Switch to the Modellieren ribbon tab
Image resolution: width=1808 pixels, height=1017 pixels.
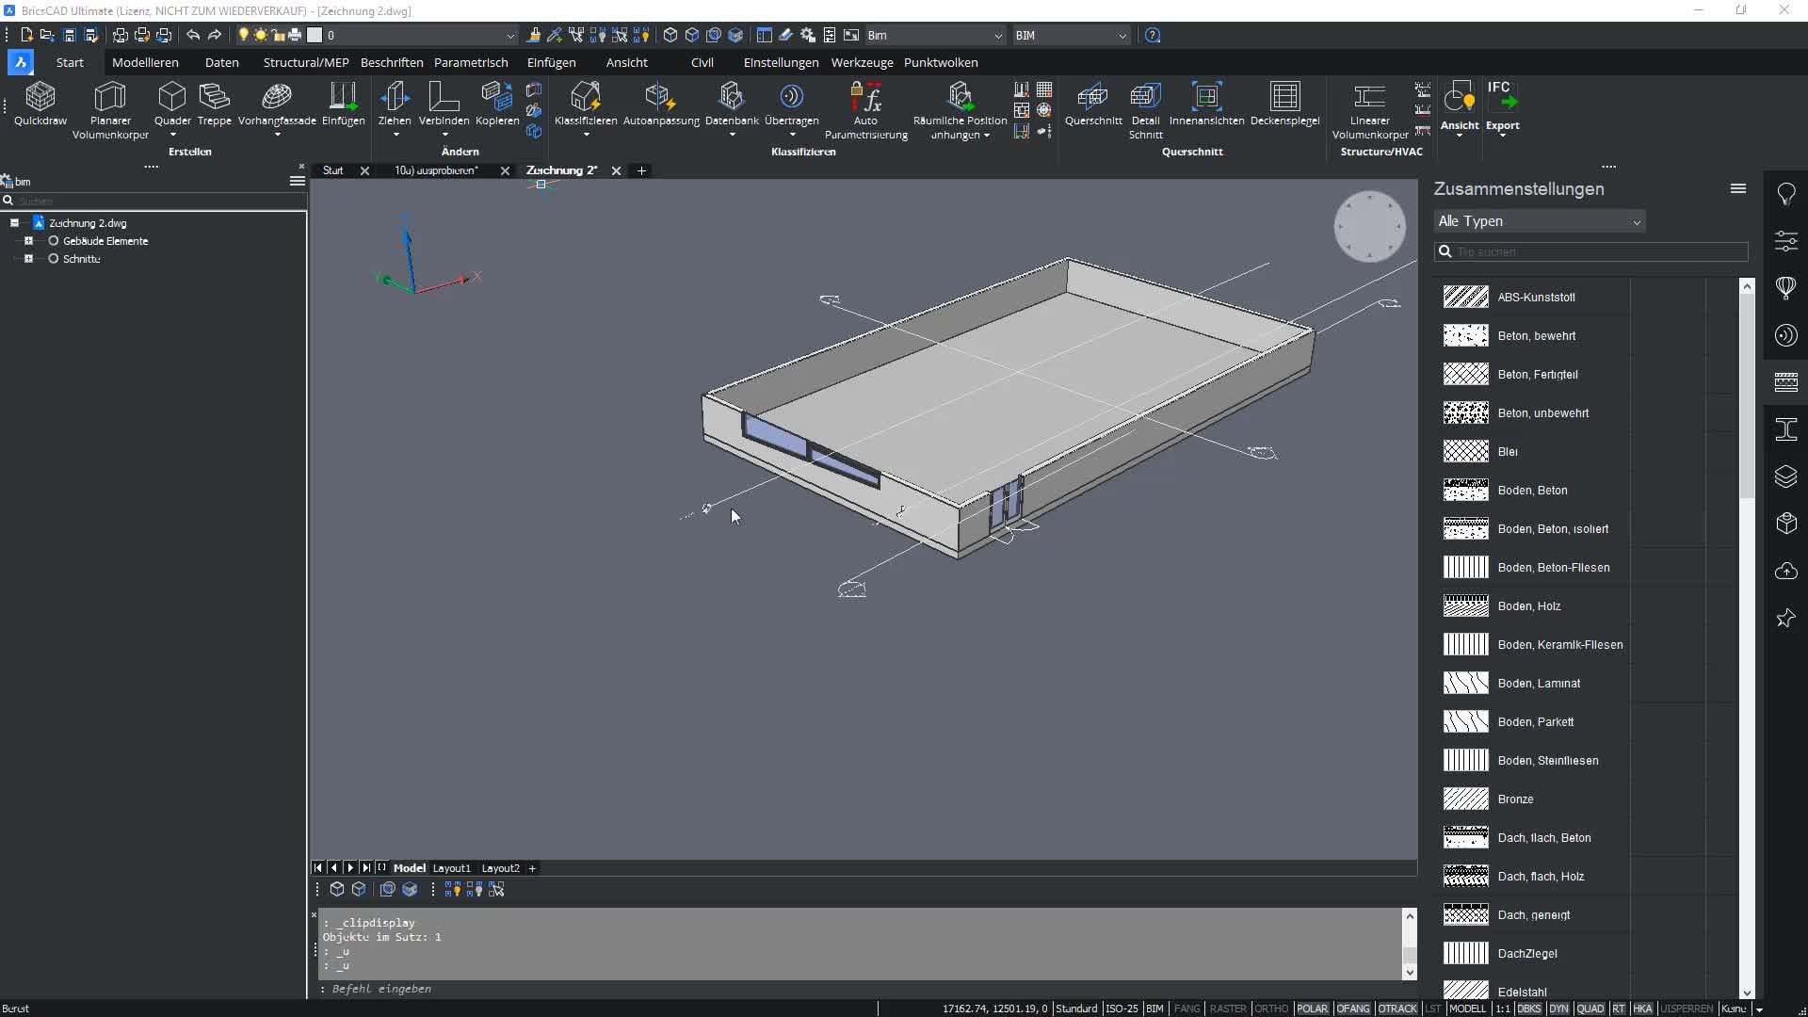coord(145,62)
